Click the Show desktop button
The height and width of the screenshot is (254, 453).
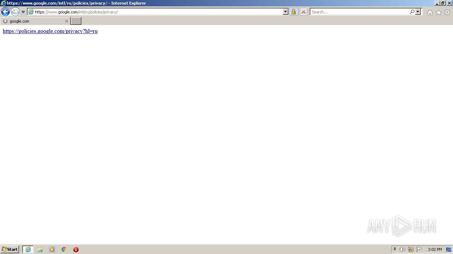[449, 249]
